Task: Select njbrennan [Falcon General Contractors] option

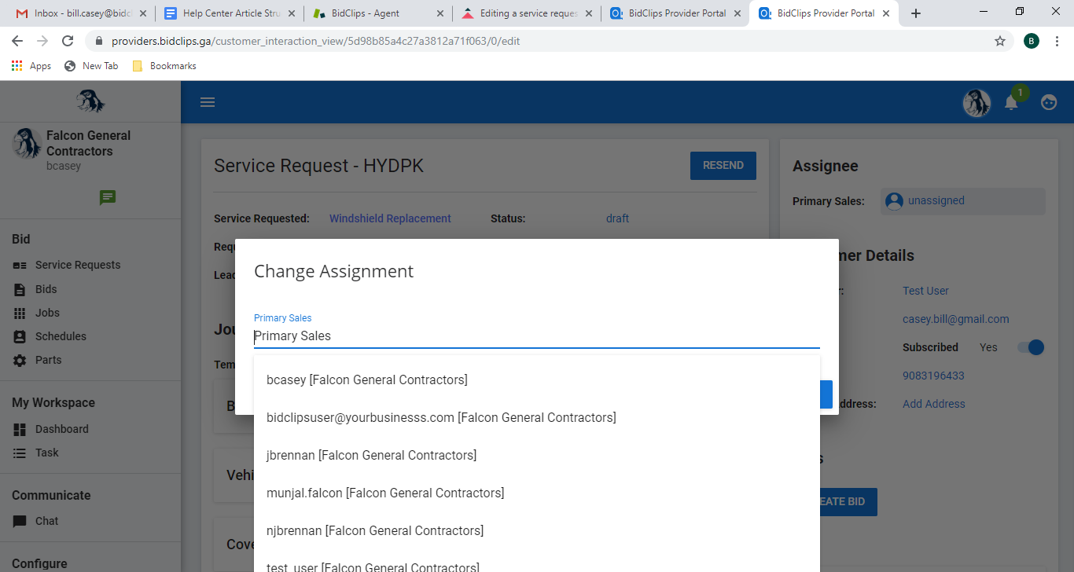Action: 537,530
